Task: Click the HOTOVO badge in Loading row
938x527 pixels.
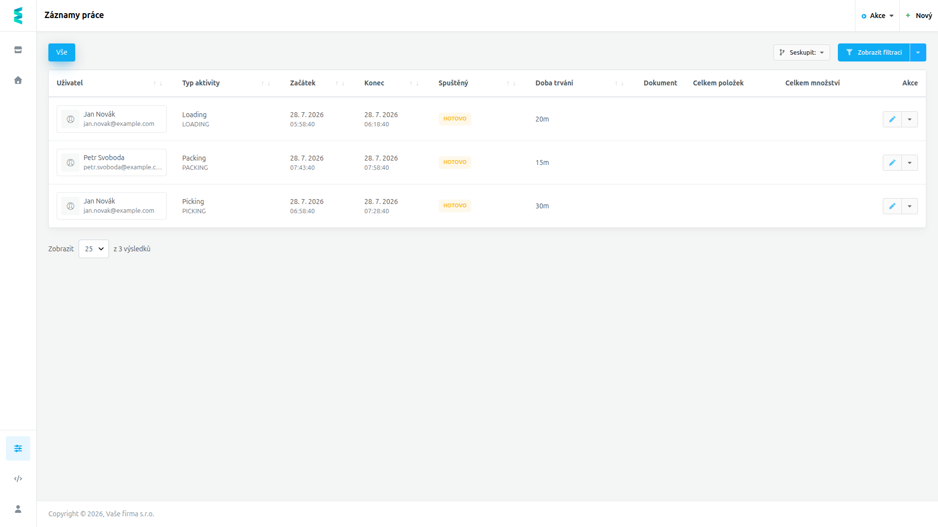Action: [x=455, y=119]
